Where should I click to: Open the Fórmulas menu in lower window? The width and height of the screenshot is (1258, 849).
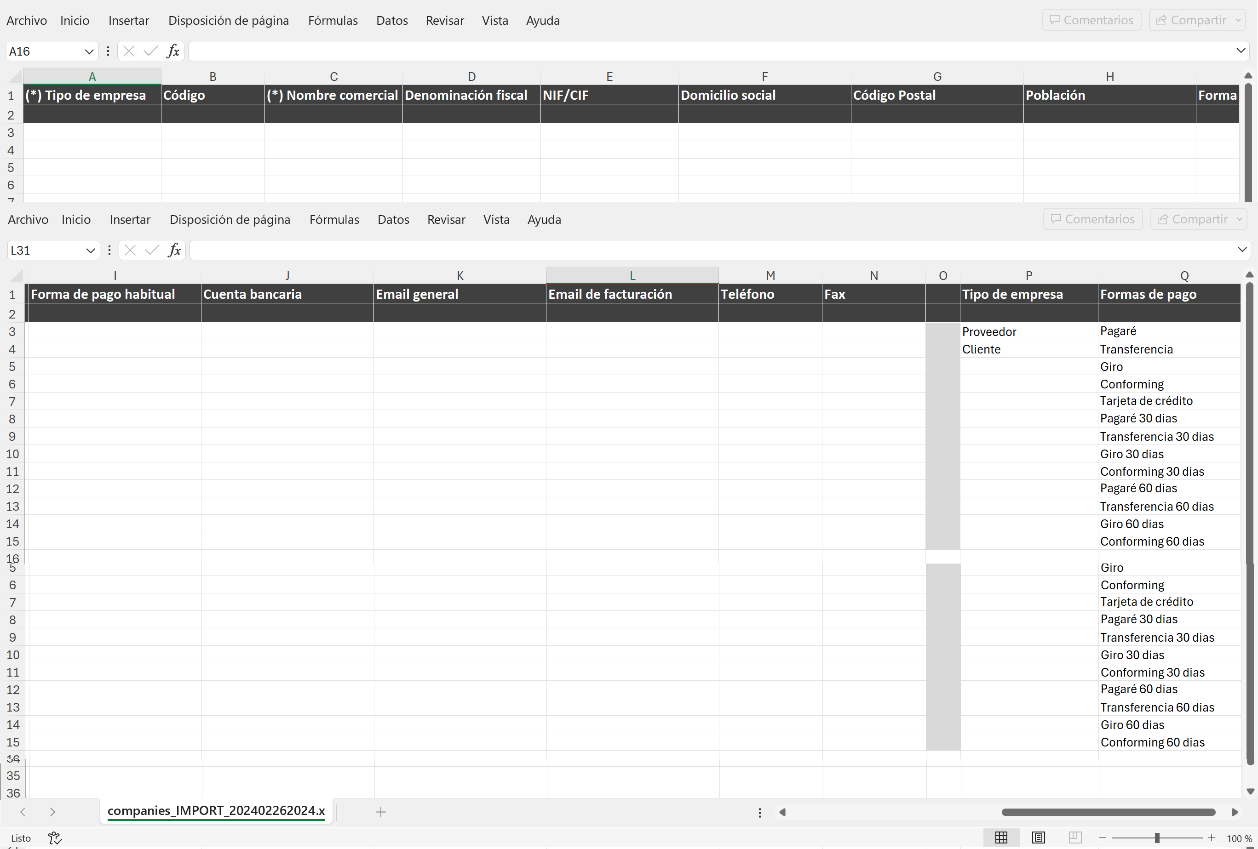tap(334, 220)
